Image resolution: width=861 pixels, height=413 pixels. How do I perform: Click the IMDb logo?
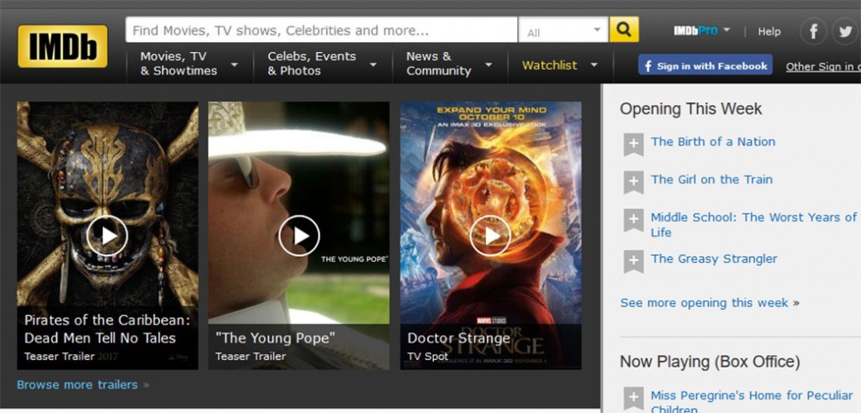(x=62, y=46)
